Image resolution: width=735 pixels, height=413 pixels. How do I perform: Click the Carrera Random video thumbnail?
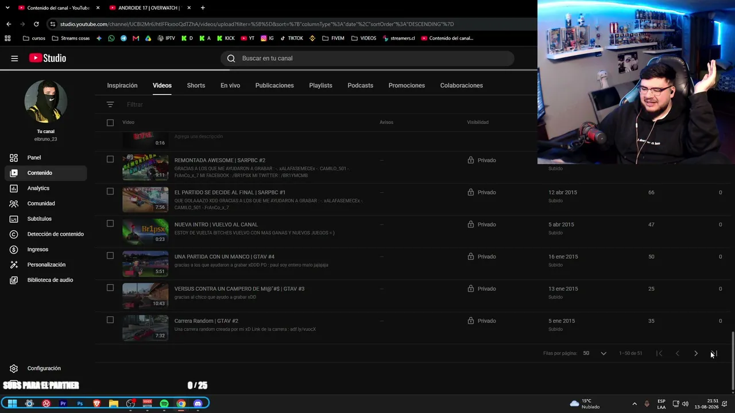[x=145, y=328]
